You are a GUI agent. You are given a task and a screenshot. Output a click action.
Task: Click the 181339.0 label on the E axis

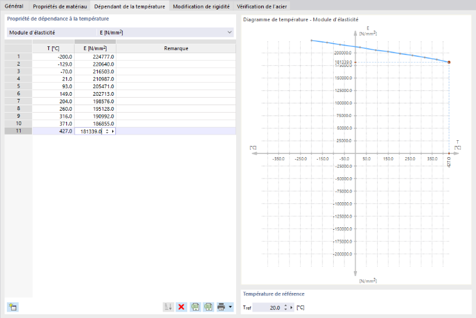tap(343, 62)
